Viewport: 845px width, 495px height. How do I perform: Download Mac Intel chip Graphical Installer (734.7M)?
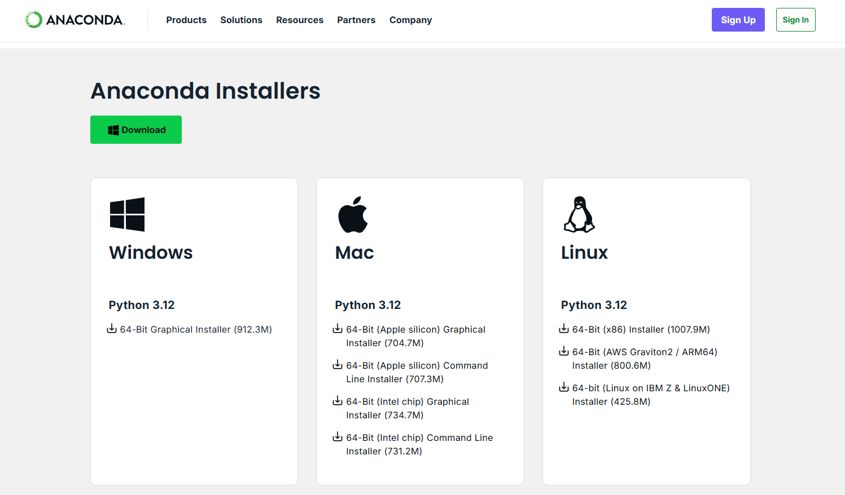point(408,408)
